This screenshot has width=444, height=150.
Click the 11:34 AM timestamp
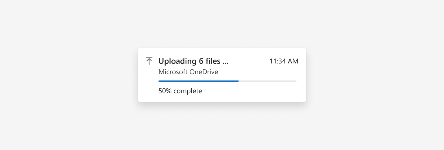[x=284, y=61]
